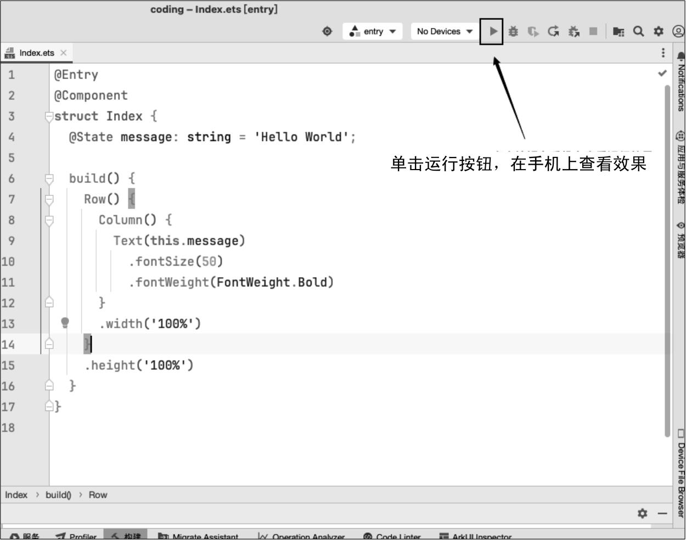Open the Settings gear in the toolbar
Image resolution: width=686 pixels, height=540 pixels.
[659, 31]
